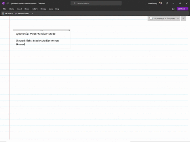Click the Luke Finney account name

click(x=152, y=4)
